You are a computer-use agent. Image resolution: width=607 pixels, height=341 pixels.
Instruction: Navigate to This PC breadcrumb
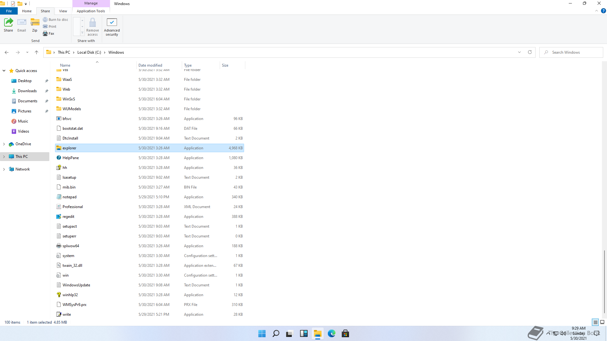pos(64,52)
